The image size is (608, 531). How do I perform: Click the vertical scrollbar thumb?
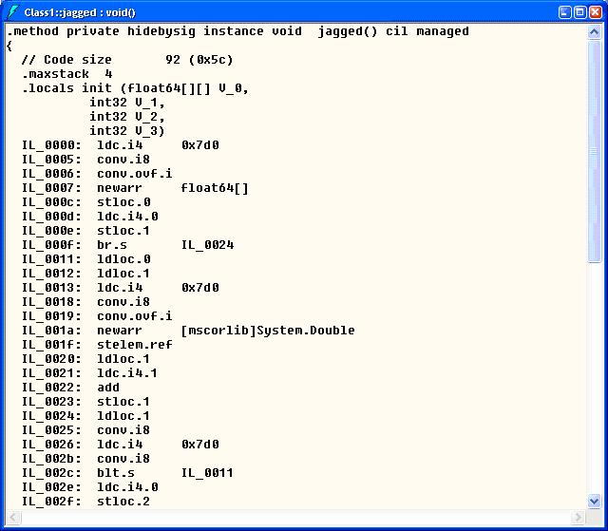point(594,152)
